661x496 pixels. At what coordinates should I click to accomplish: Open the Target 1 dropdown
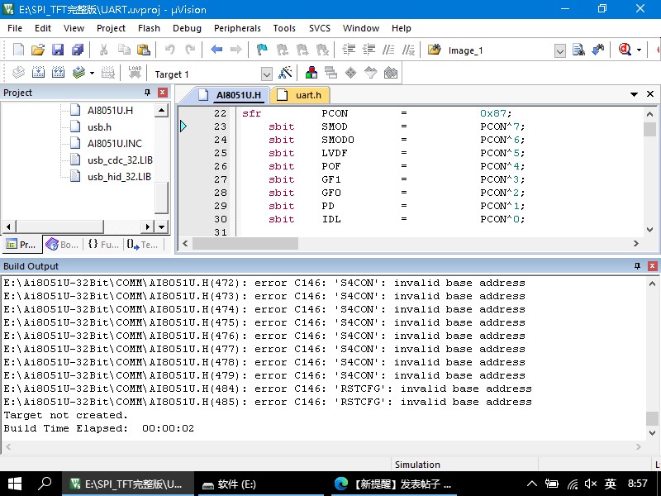266,74
